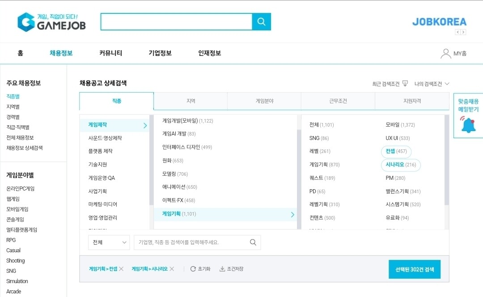Open 맞춤채용 메일받기 via the bell icon
Image resolution: width=483 pixels, height=297 pixels.
click(x=468, y=125)
